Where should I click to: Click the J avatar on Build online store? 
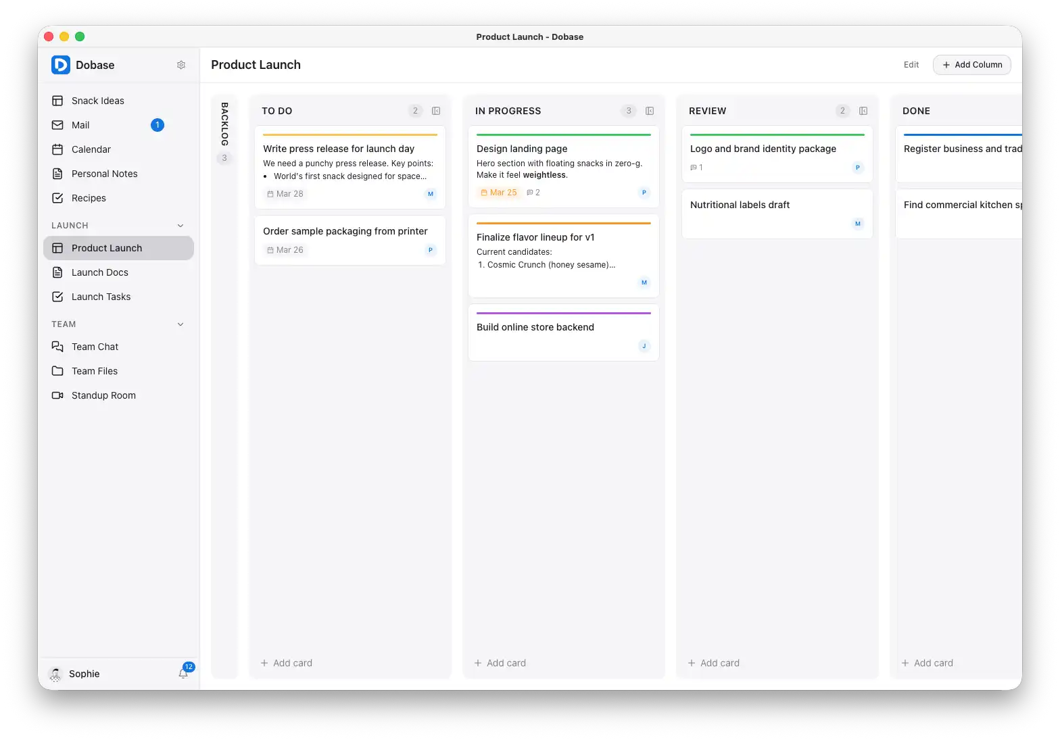[644, 346]
